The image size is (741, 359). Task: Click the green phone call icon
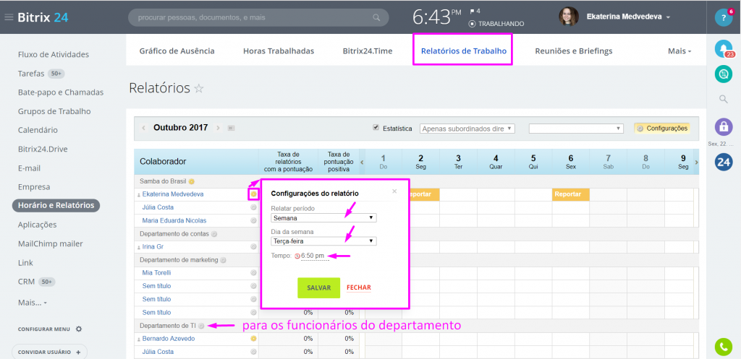coord(723,347)
